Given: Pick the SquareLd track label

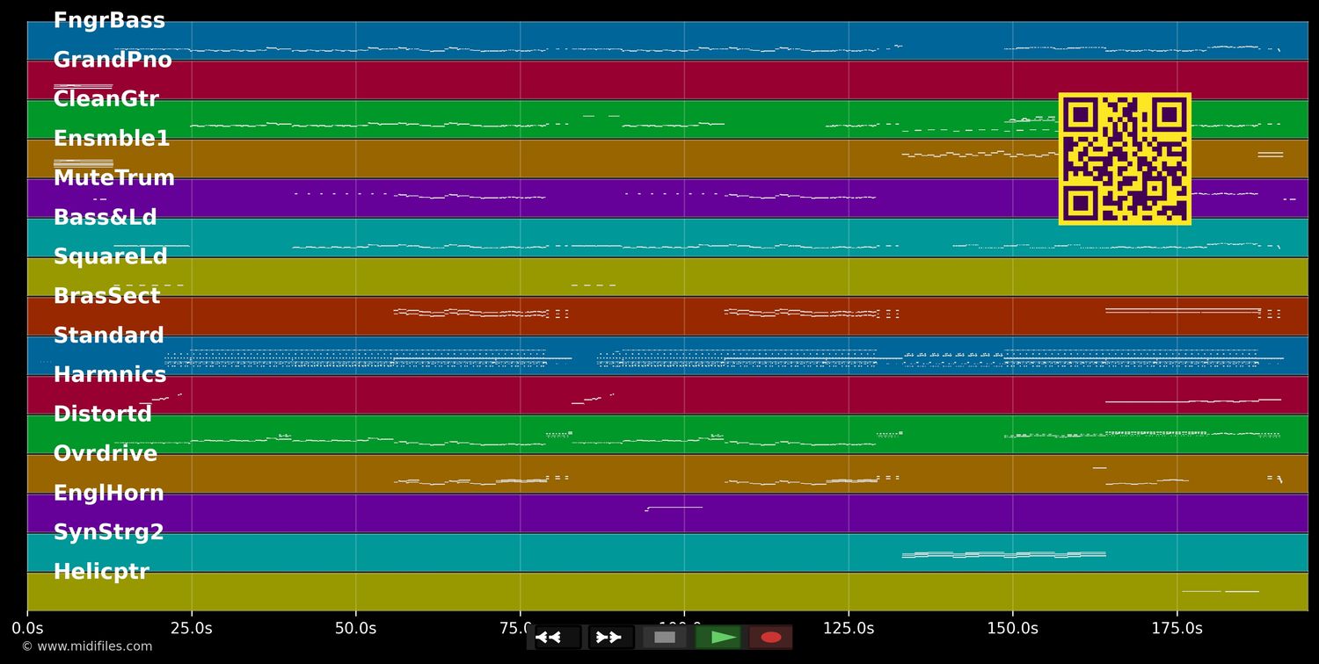Looking at the screenshot, I should click(110, 256).
